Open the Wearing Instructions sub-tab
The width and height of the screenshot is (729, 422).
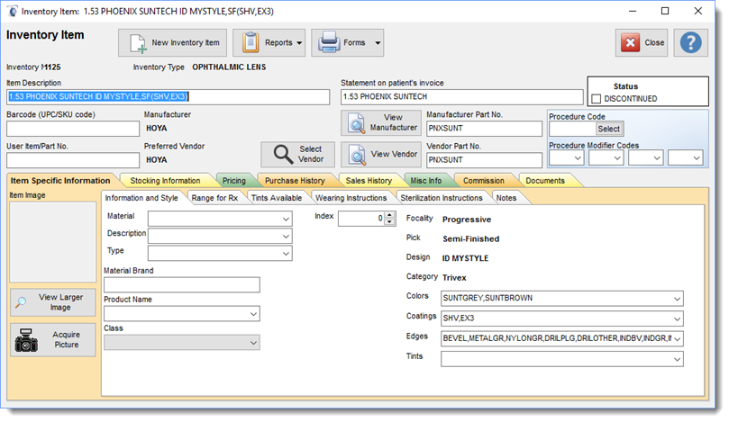[351, 198]
